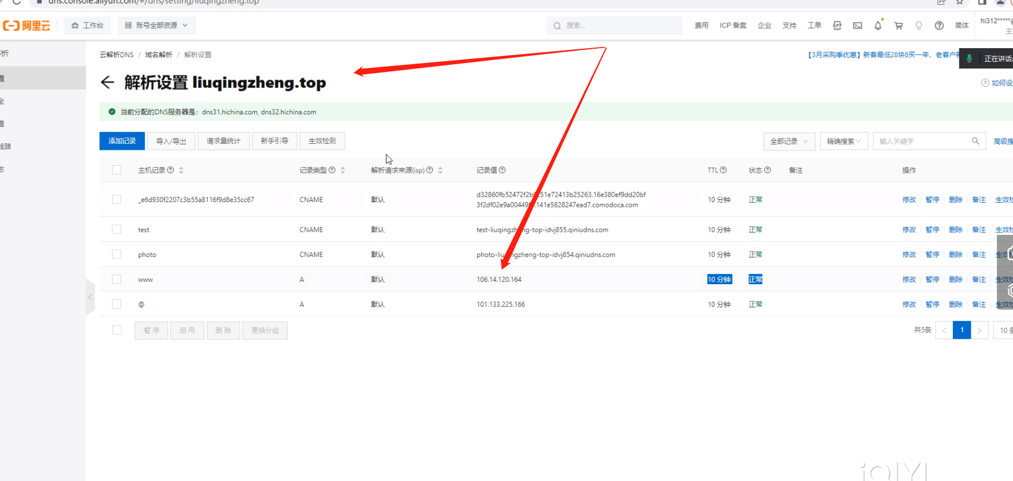Click the help icon next to 解析请求来源(isp)

pyautogui.click(x=430, y=170)
